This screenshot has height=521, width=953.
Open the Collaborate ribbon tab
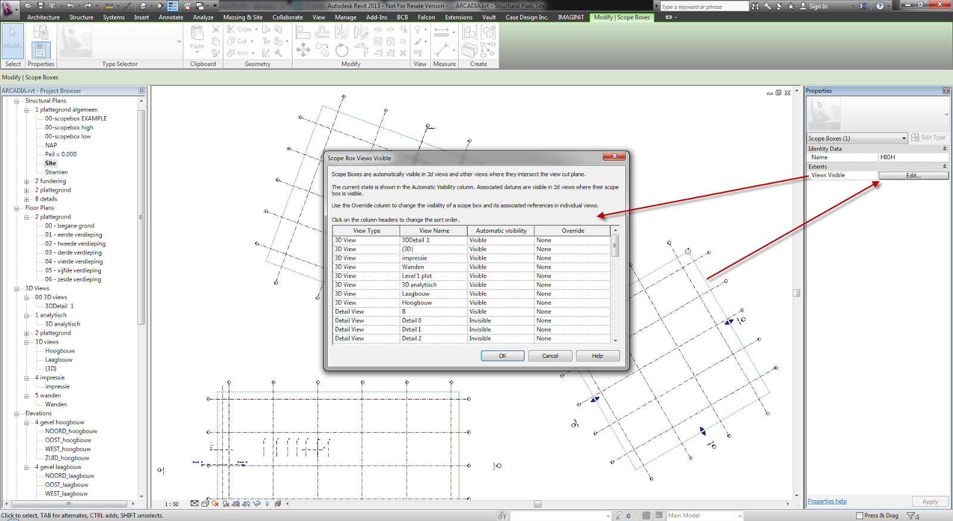[288, 17]
